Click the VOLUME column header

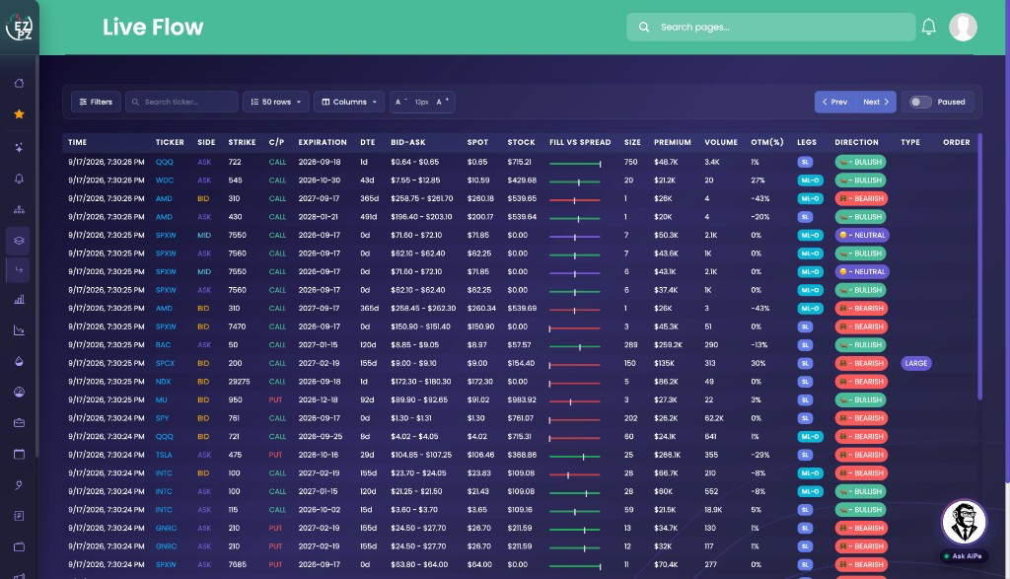tap(721, 142)
